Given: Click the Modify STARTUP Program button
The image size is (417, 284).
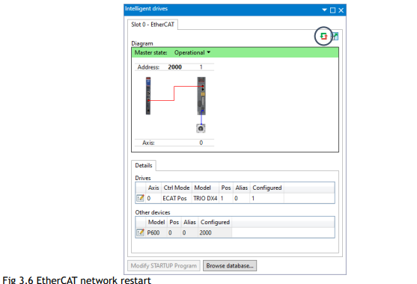Looking at the screenshot, I should 164,265.
